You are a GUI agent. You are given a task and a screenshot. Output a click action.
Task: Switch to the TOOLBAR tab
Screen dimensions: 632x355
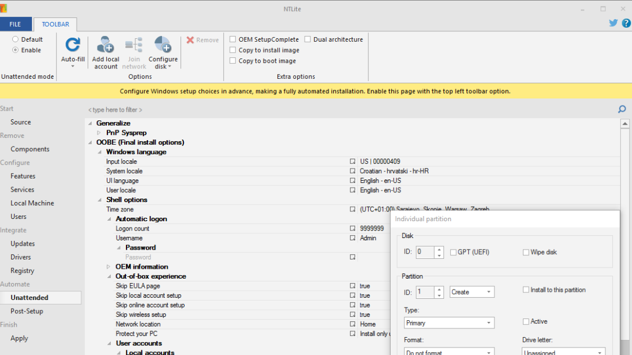[x=56, y=24]
